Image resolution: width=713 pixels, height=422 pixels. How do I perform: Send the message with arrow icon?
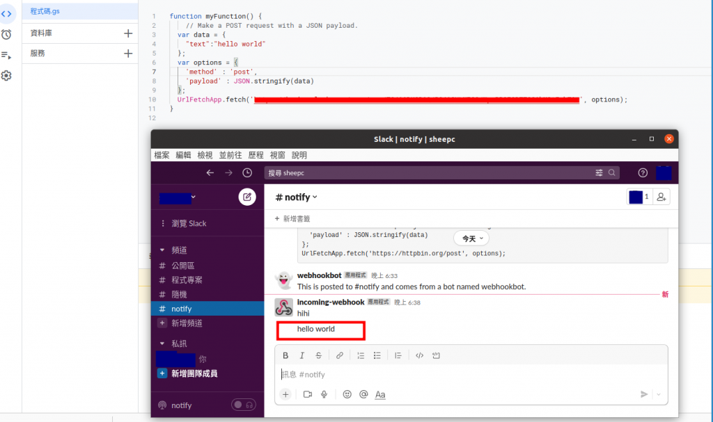click(x=644, y=394)
